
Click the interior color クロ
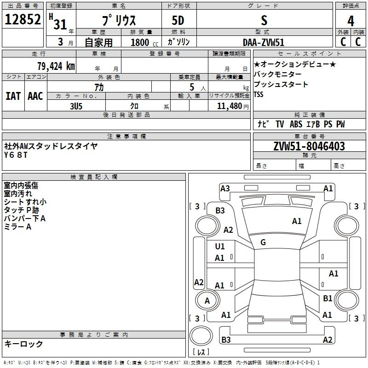pos(134,106)
